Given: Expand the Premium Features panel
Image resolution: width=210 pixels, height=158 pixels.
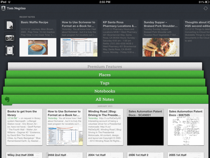Looking at the screenshot, I should (105, 66).
